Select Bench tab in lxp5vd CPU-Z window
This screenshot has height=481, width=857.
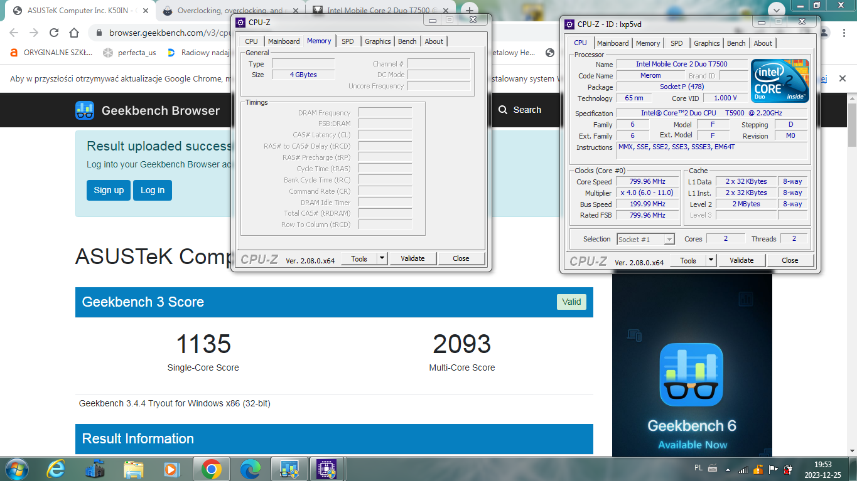pos(736,43)
